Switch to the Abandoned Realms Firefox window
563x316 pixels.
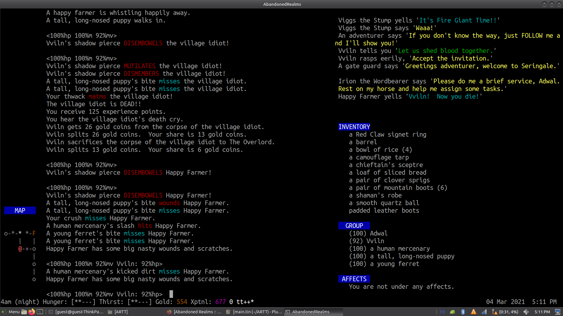(194, 312)
